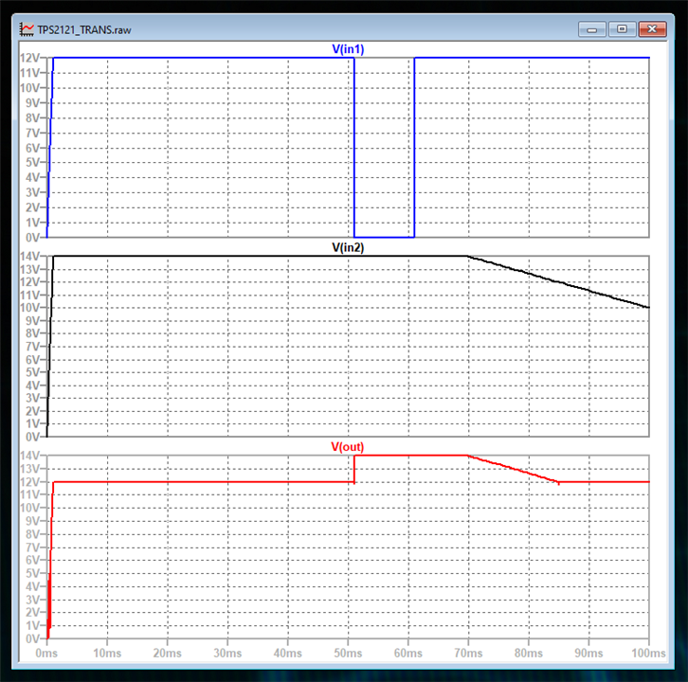The width and height of the screenshot is (688, 682).
Task: Click the 30ms time axis label
Action: click(227, 653)
